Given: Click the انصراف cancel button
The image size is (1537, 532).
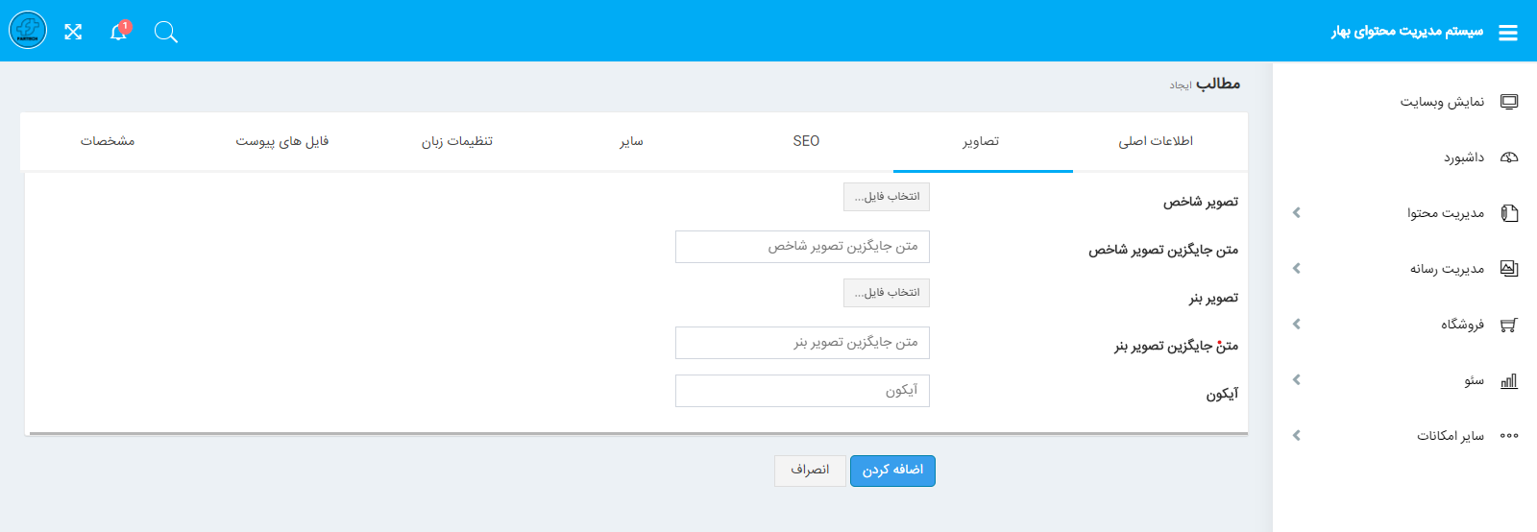Looking at the screenshot, I should (810, 471).
